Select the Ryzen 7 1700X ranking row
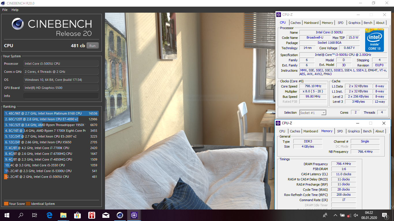This screenshot has width=394, height=221. tap(51, 131)
